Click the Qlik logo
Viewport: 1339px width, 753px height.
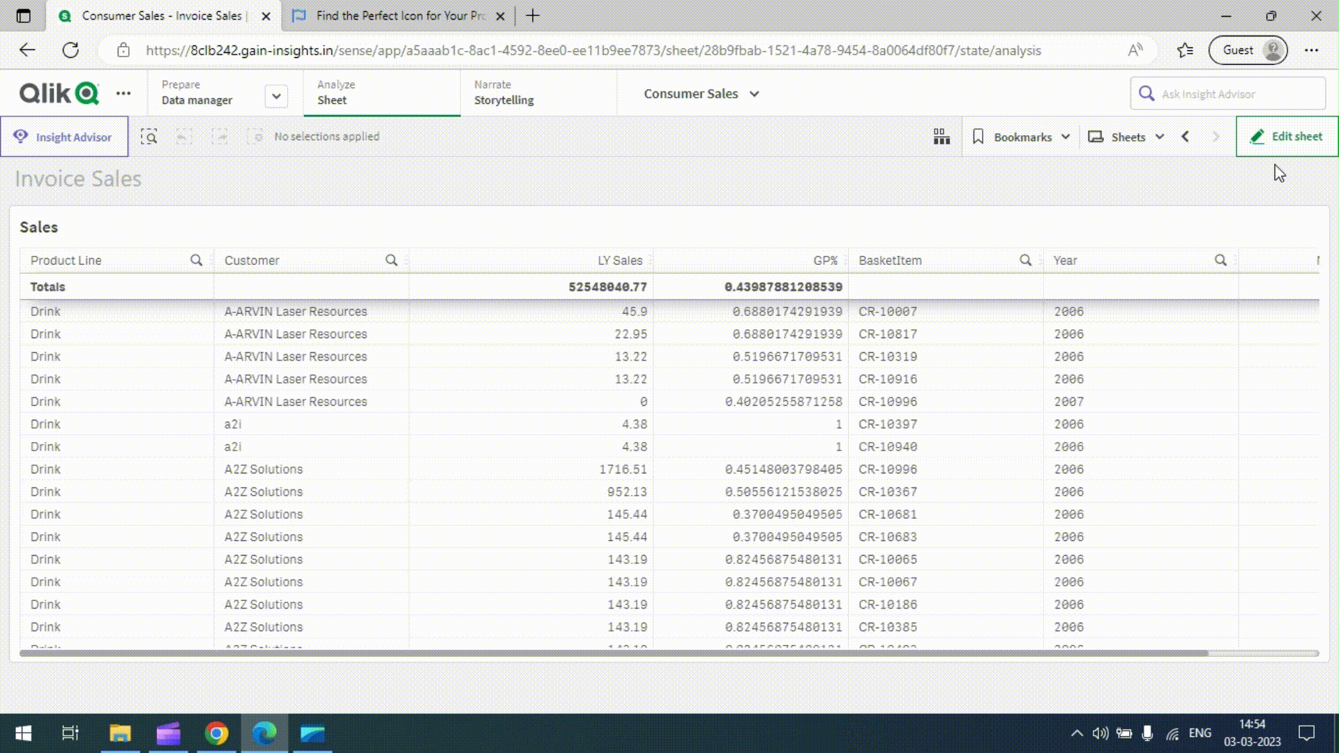pos(59,93)
